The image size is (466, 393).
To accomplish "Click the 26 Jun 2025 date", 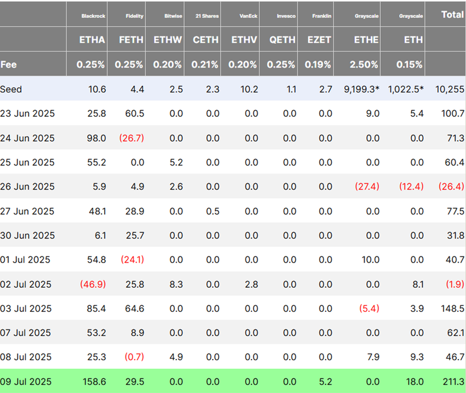I will point(27,186).
